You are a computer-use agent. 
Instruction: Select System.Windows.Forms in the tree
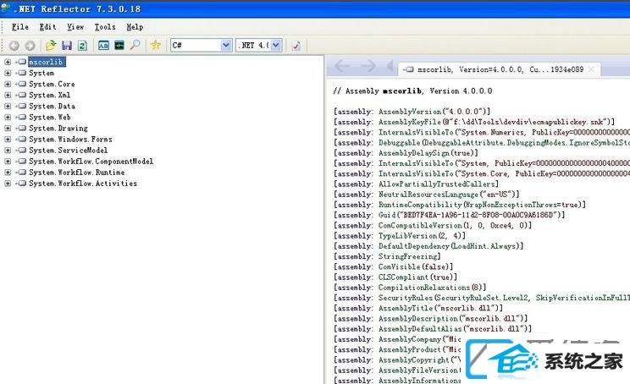(70, 140)
